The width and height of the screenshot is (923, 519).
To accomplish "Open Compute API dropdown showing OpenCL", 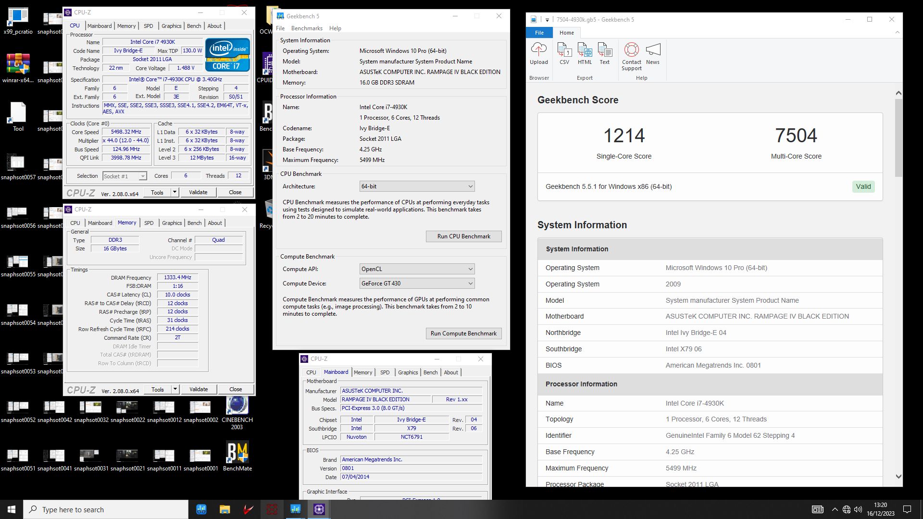I will click(417, 269).
